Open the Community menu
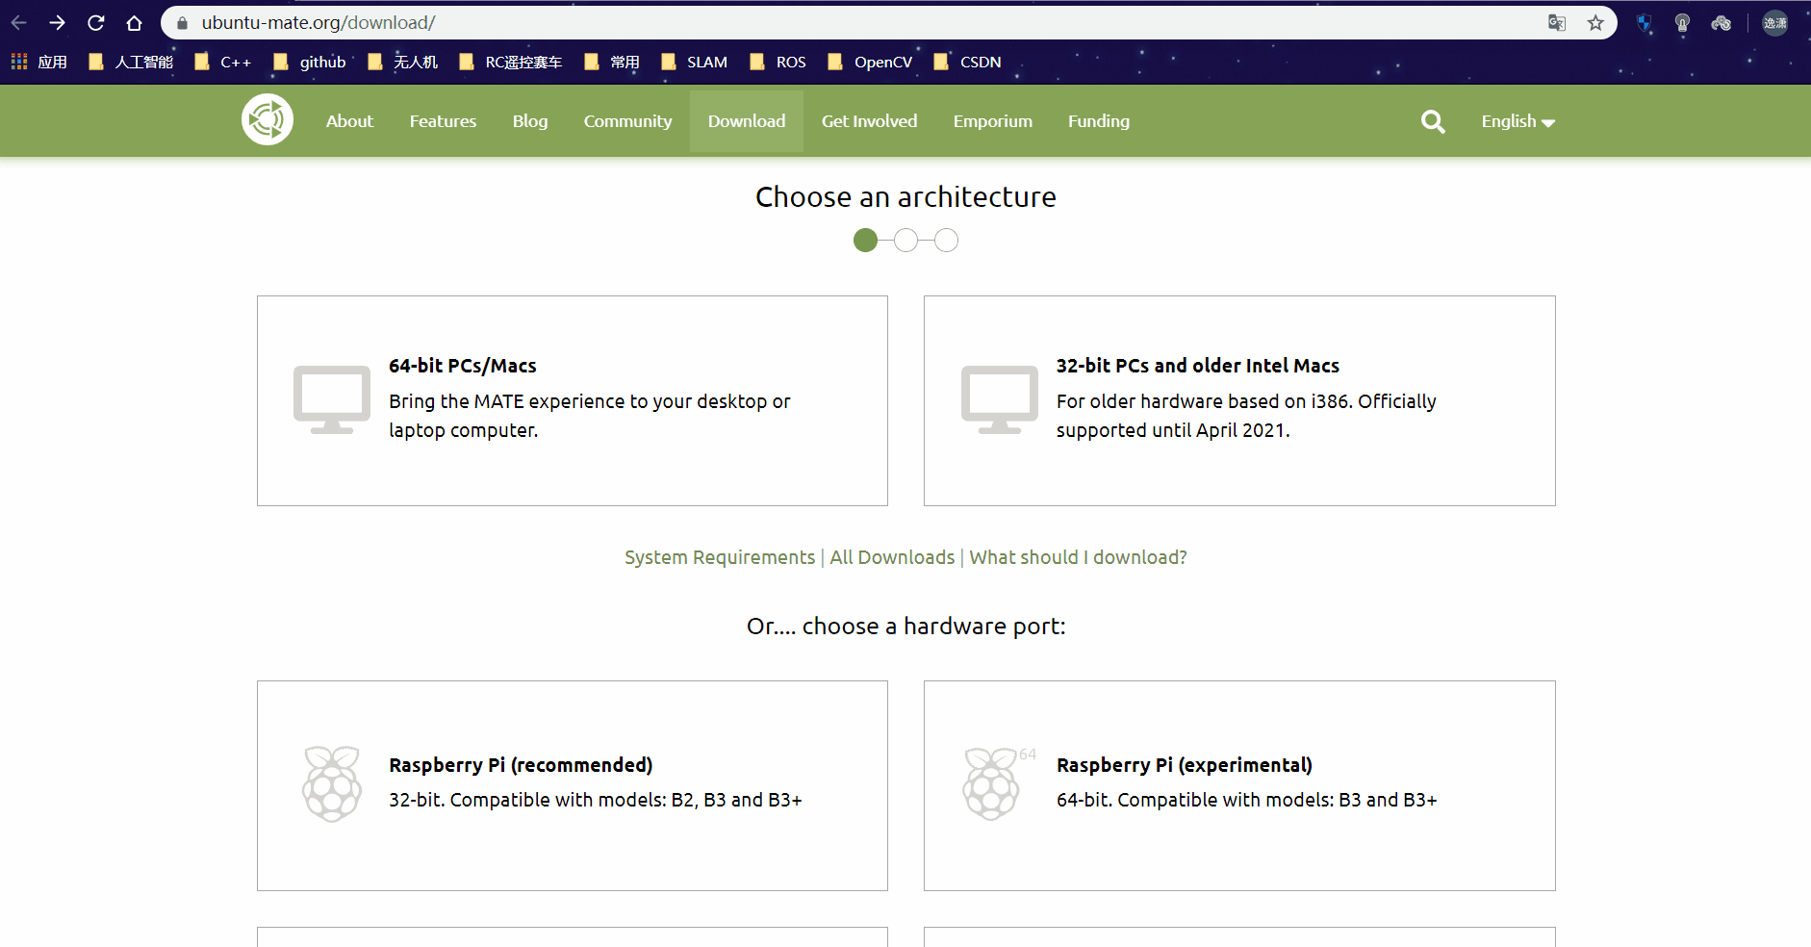The width and height of the screenshot is (1811, 947). click(627, 121)
